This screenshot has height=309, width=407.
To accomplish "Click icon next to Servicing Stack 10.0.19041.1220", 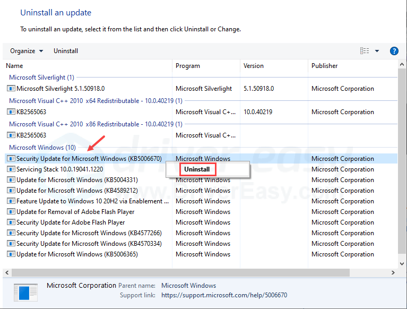I will coord(11,169).
